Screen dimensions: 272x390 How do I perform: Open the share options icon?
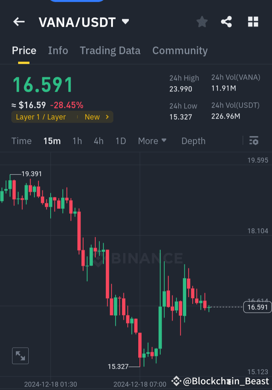(x=226, y=22)
